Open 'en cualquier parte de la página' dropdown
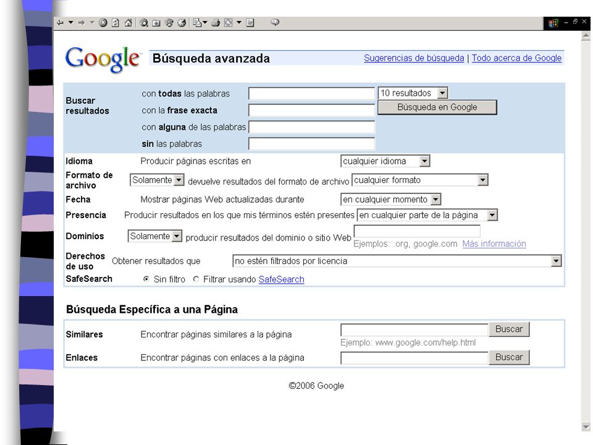Screen dimensions: 593x445 click(427, 215)
